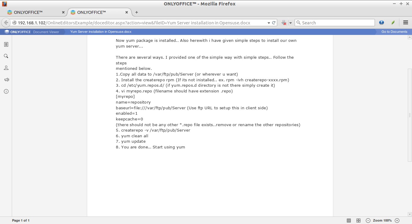The height and width of the screenshot is (224, 412).
Task: Open a new browser tab with plus
Action: pos(137,12)
